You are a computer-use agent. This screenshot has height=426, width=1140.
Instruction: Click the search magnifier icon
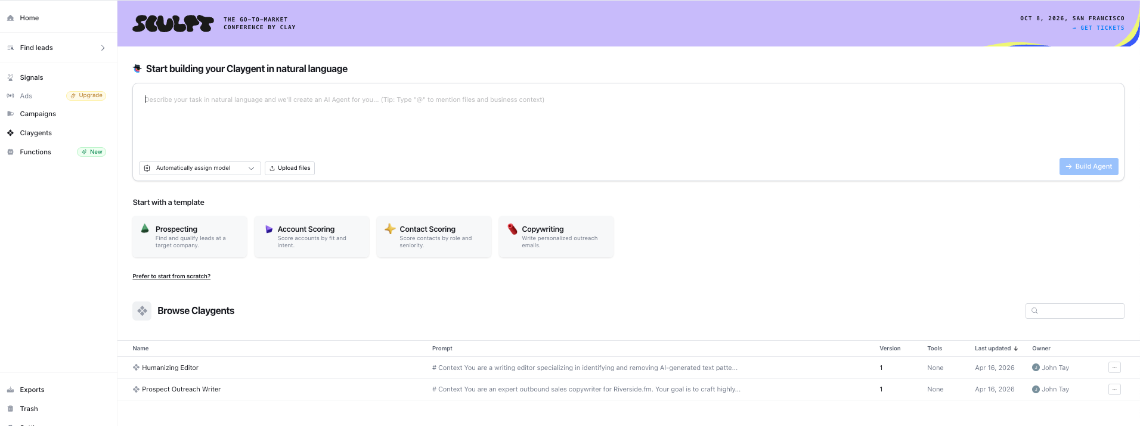click(x=1034, y=311)
